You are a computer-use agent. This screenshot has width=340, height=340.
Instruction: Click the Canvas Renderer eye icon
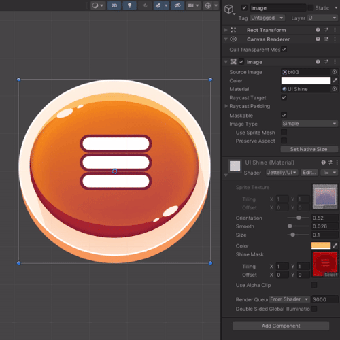tap(233, 39)
